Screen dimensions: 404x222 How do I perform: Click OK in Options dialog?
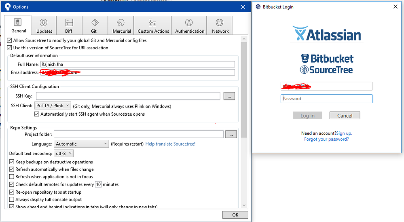[x=235, y=215]
